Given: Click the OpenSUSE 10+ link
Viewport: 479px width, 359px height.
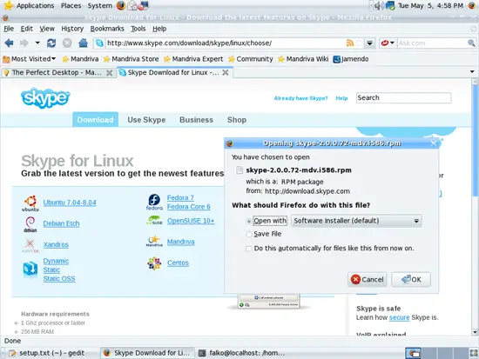Looking at the screenshot, I should click(x=191, y=221).
